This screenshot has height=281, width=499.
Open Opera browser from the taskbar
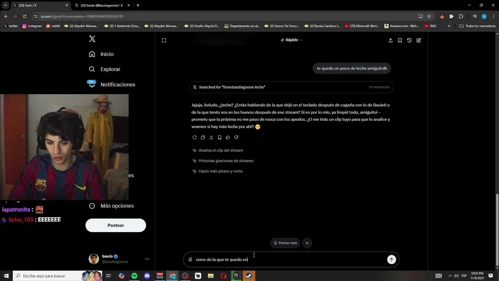click(x=223, y=276)
